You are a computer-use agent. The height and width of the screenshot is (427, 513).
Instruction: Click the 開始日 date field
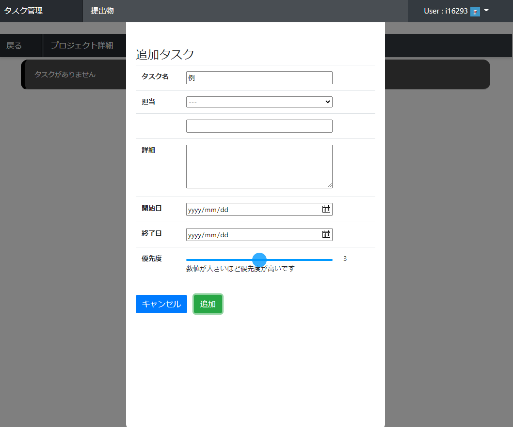(x=259, y=210)
